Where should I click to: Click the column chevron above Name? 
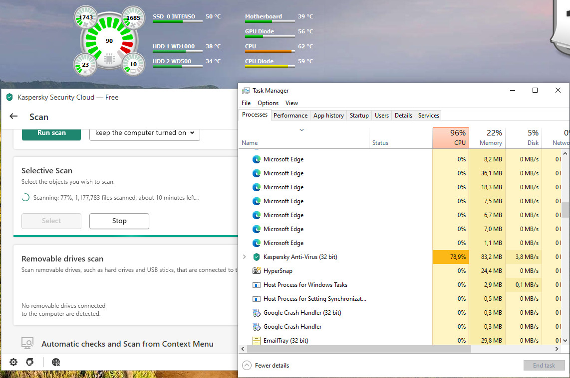[x=301, y=130]
